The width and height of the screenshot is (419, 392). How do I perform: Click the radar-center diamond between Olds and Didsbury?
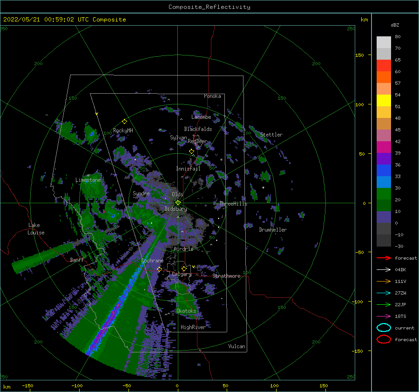tap(178, 203)
